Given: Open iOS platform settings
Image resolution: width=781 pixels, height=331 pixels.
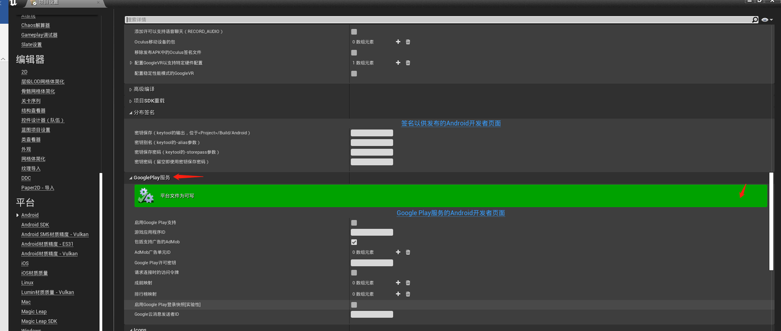Looking at the screenshot, I should tap(25, 263).
